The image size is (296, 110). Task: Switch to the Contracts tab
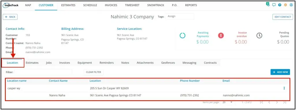tap(210, 63)
